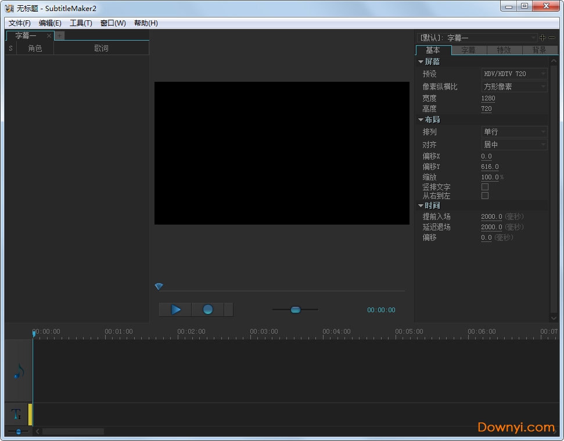The image size is (564, 441).
Task: Click the 宽度 value 1280
Action: (x=488, y=99)
